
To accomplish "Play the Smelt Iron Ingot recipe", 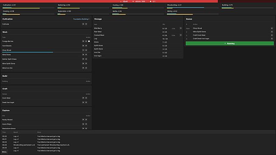I will click(x=83, y=102).
